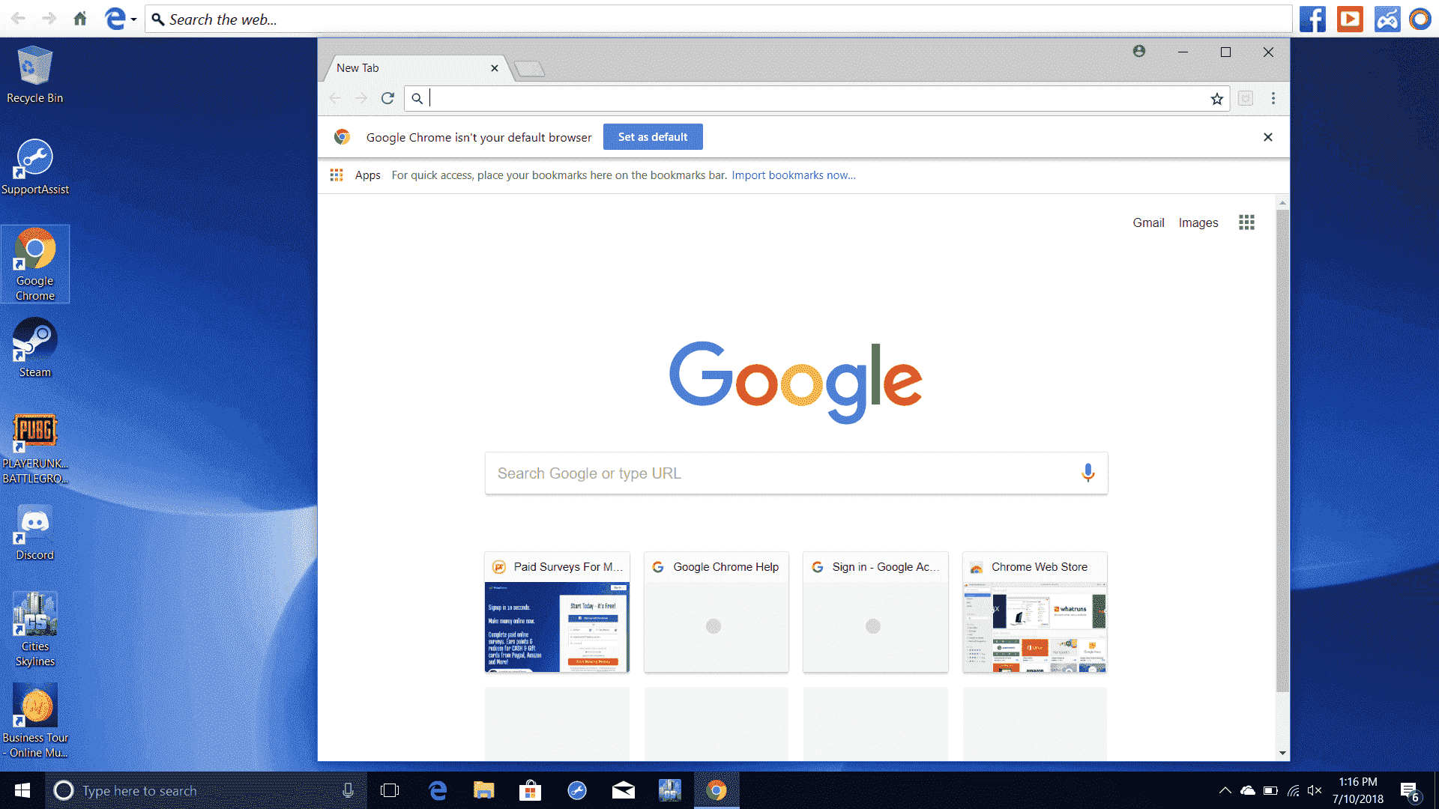Image resolution: width=1439 pixels, height=809 pixels.
Task: Click the OneDrive cloud icon in tray
Action: (x=1247, y=790)
